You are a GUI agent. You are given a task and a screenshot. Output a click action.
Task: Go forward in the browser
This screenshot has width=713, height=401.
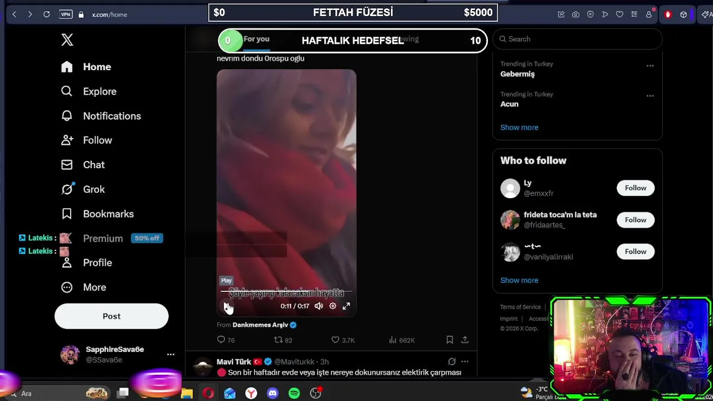pos(30,14)
